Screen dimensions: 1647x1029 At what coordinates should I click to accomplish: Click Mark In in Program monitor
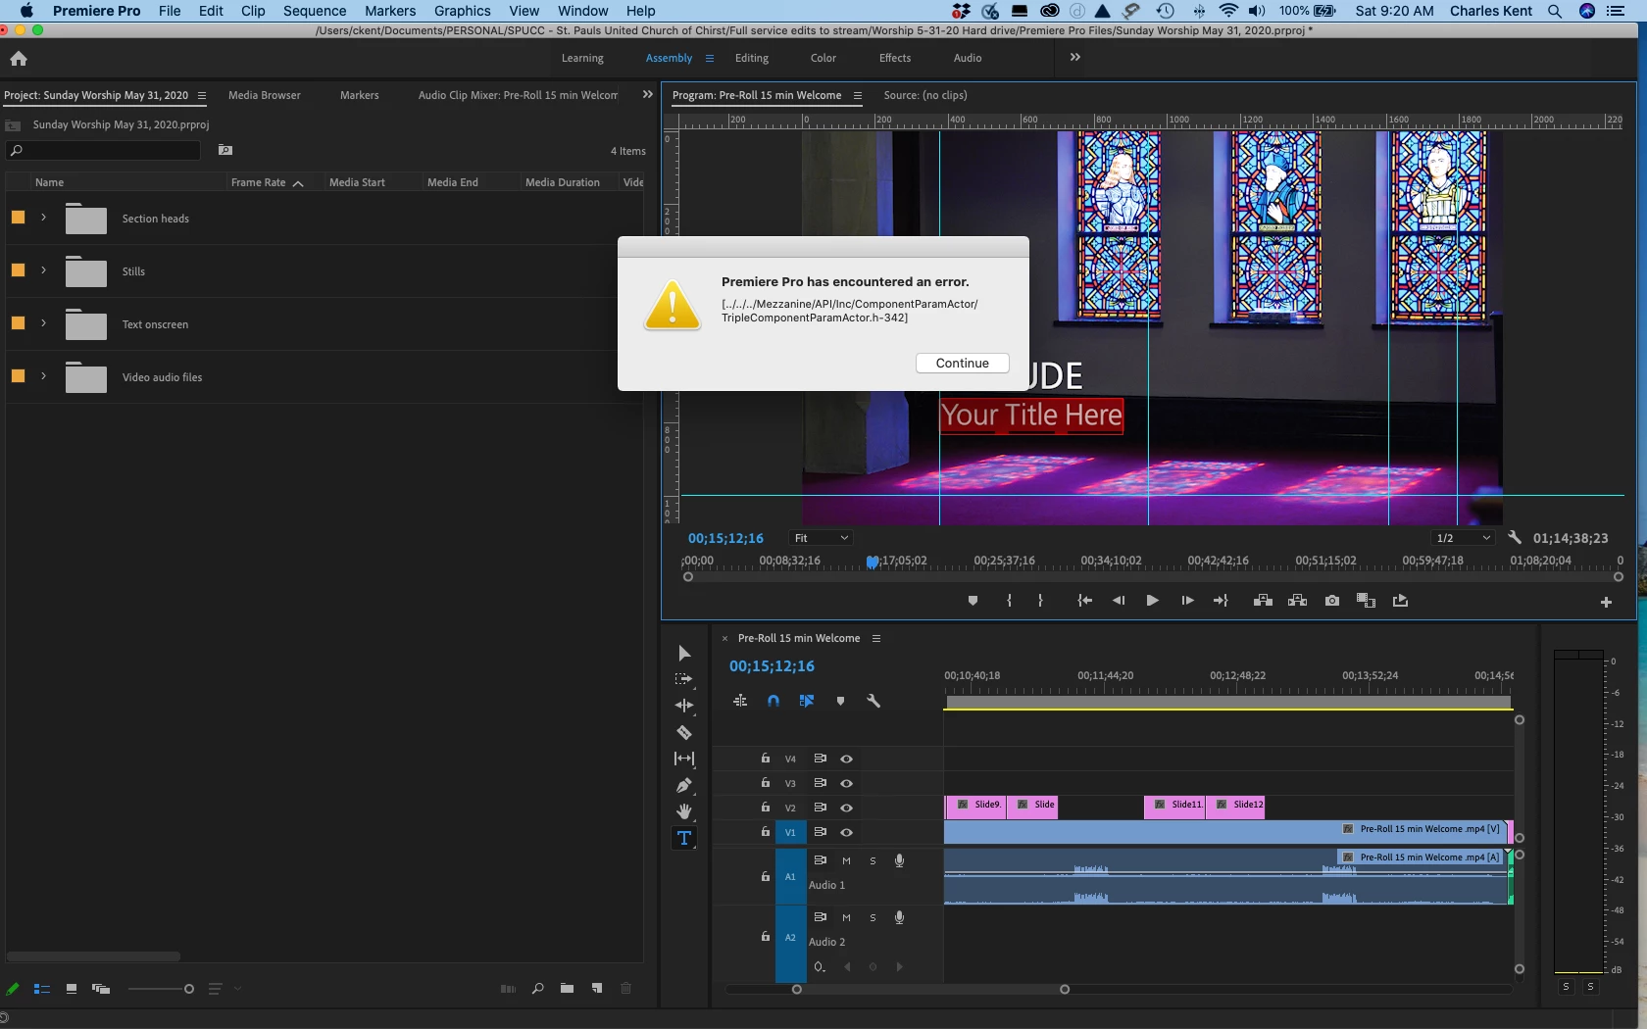pyautogui.click(x=1010, y=601)
